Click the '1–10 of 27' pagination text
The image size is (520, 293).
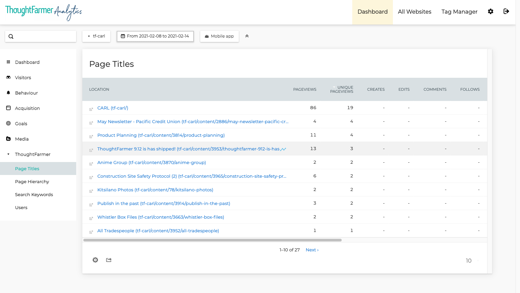(x=289, y=250)
